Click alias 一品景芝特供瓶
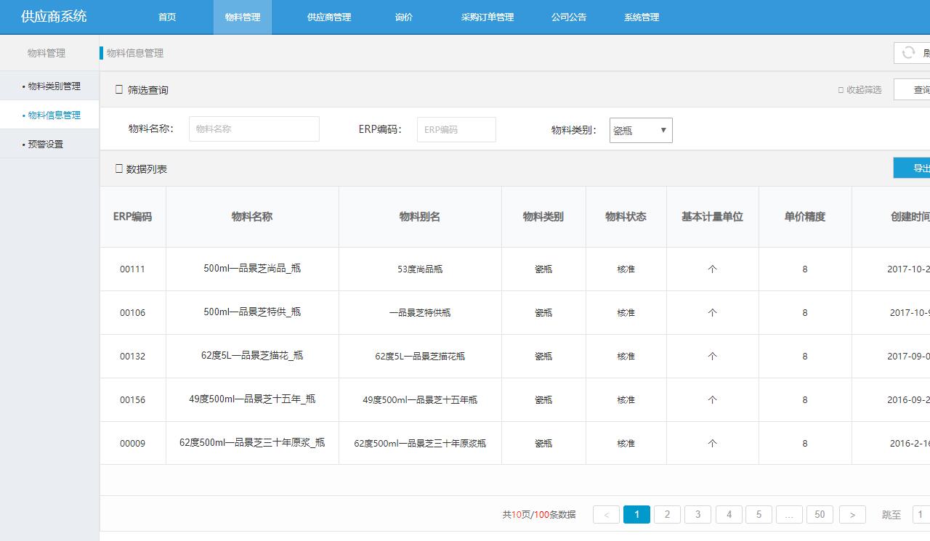 420,312
